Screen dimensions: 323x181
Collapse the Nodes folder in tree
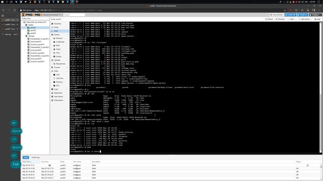tap(26, 25)
